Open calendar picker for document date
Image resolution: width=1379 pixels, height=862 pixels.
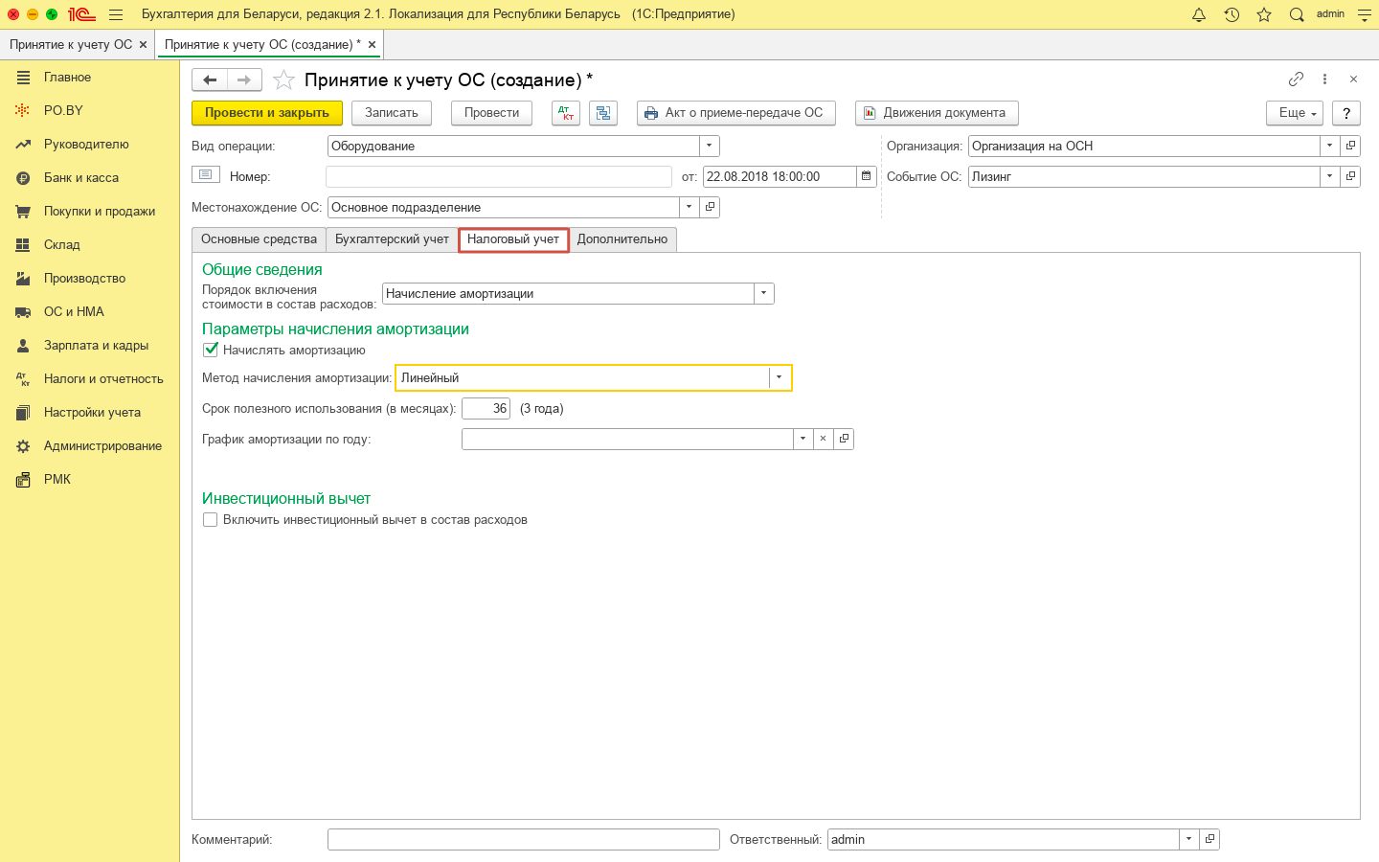coord(867,176)
